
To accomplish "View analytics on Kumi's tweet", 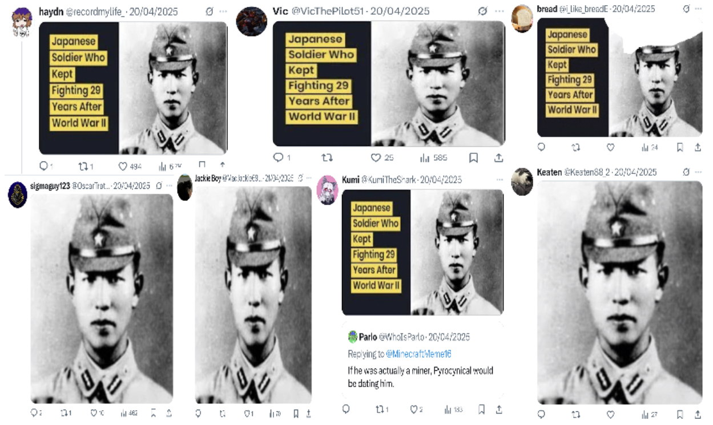I will click(448, 410).
